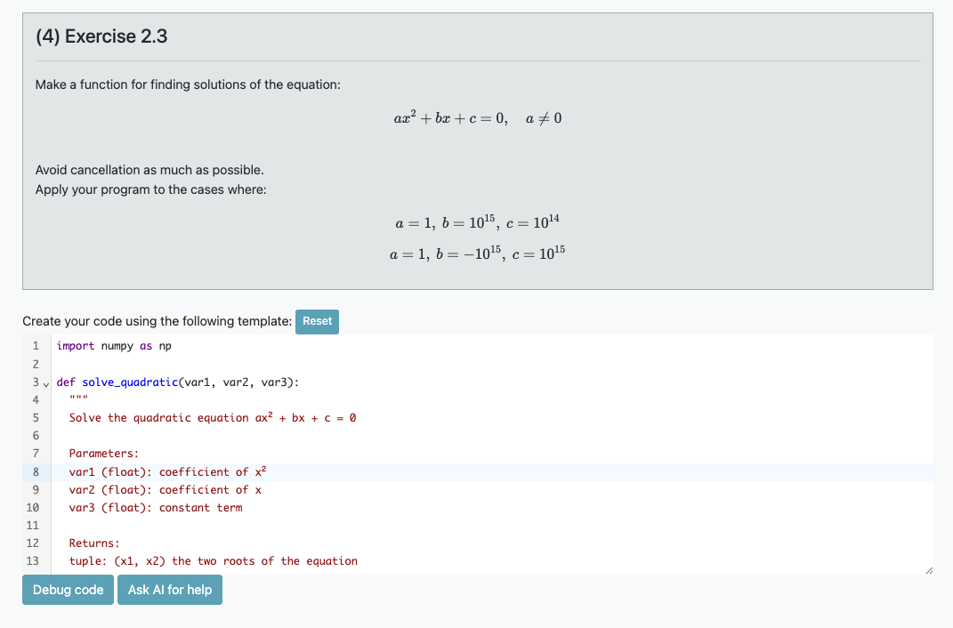Click the editor resize handle in corner
The width and height of the screenshot is (953, 628).
[x=928, y=569]
